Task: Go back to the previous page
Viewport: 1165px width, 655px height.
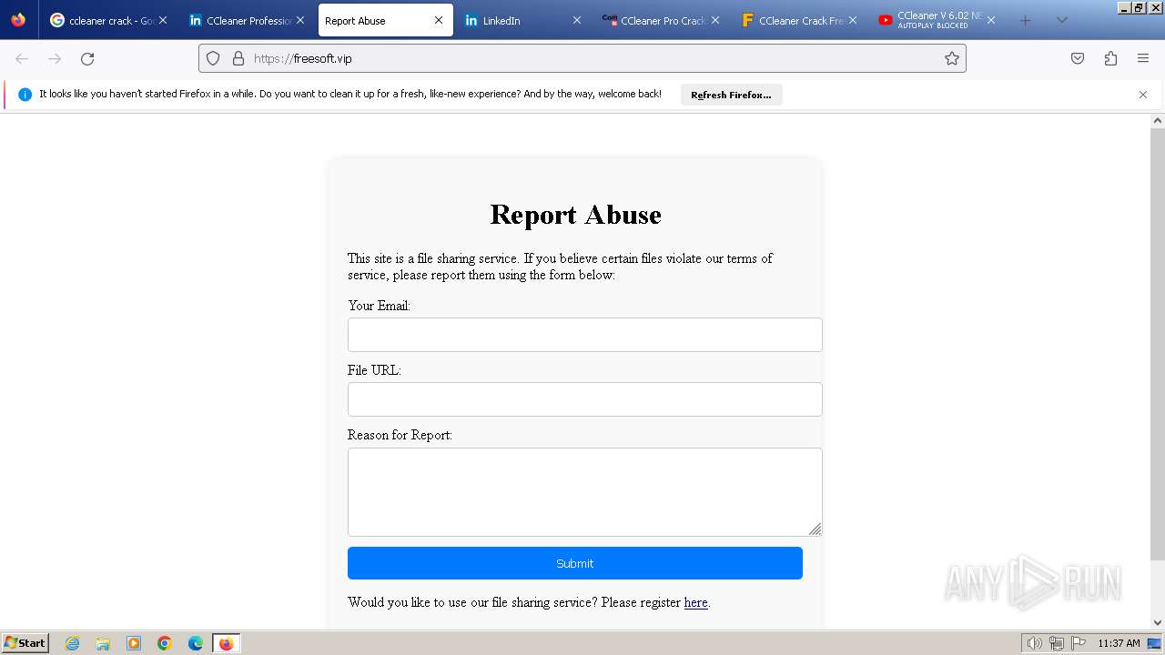Action: pos(22,58)
